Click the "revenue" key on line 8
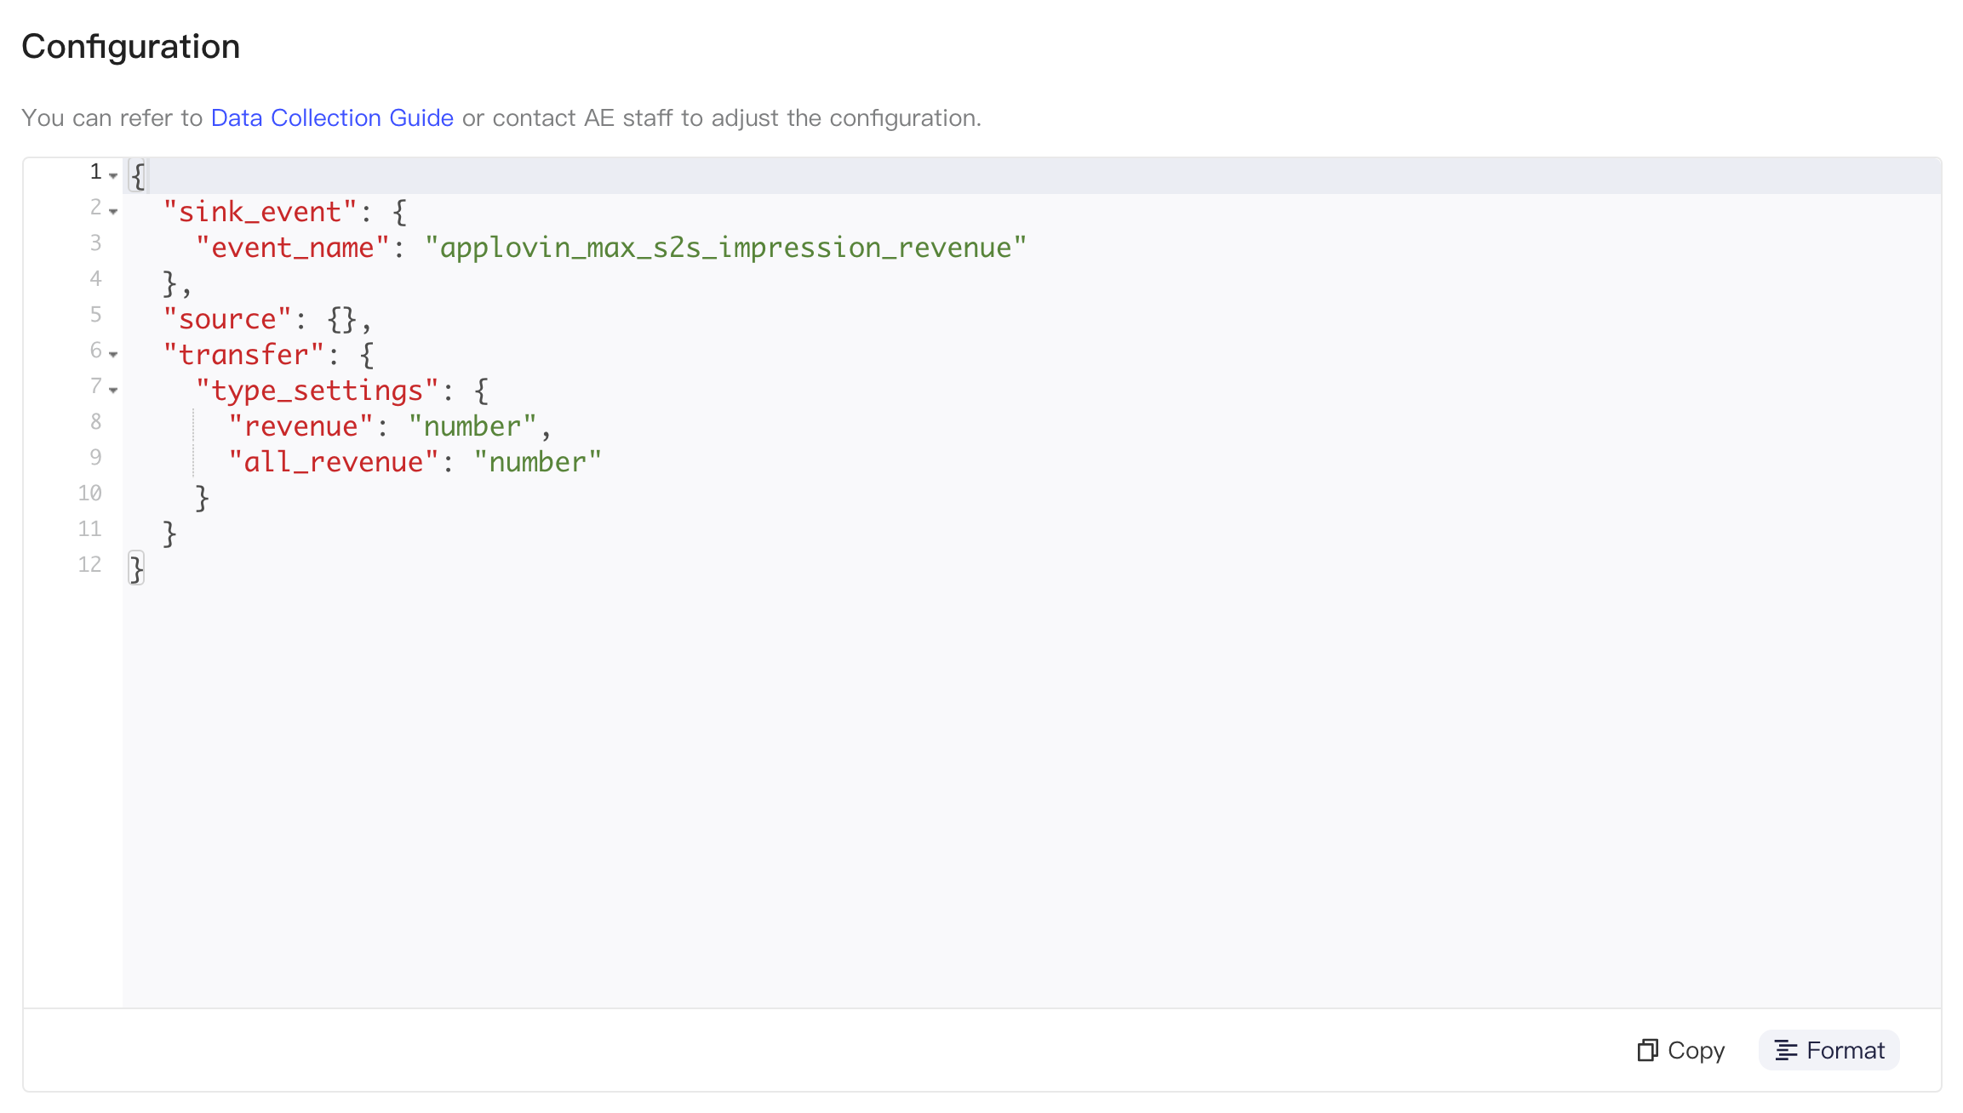The height and width of the screenshot is (1113, 1963). (300, 426)
